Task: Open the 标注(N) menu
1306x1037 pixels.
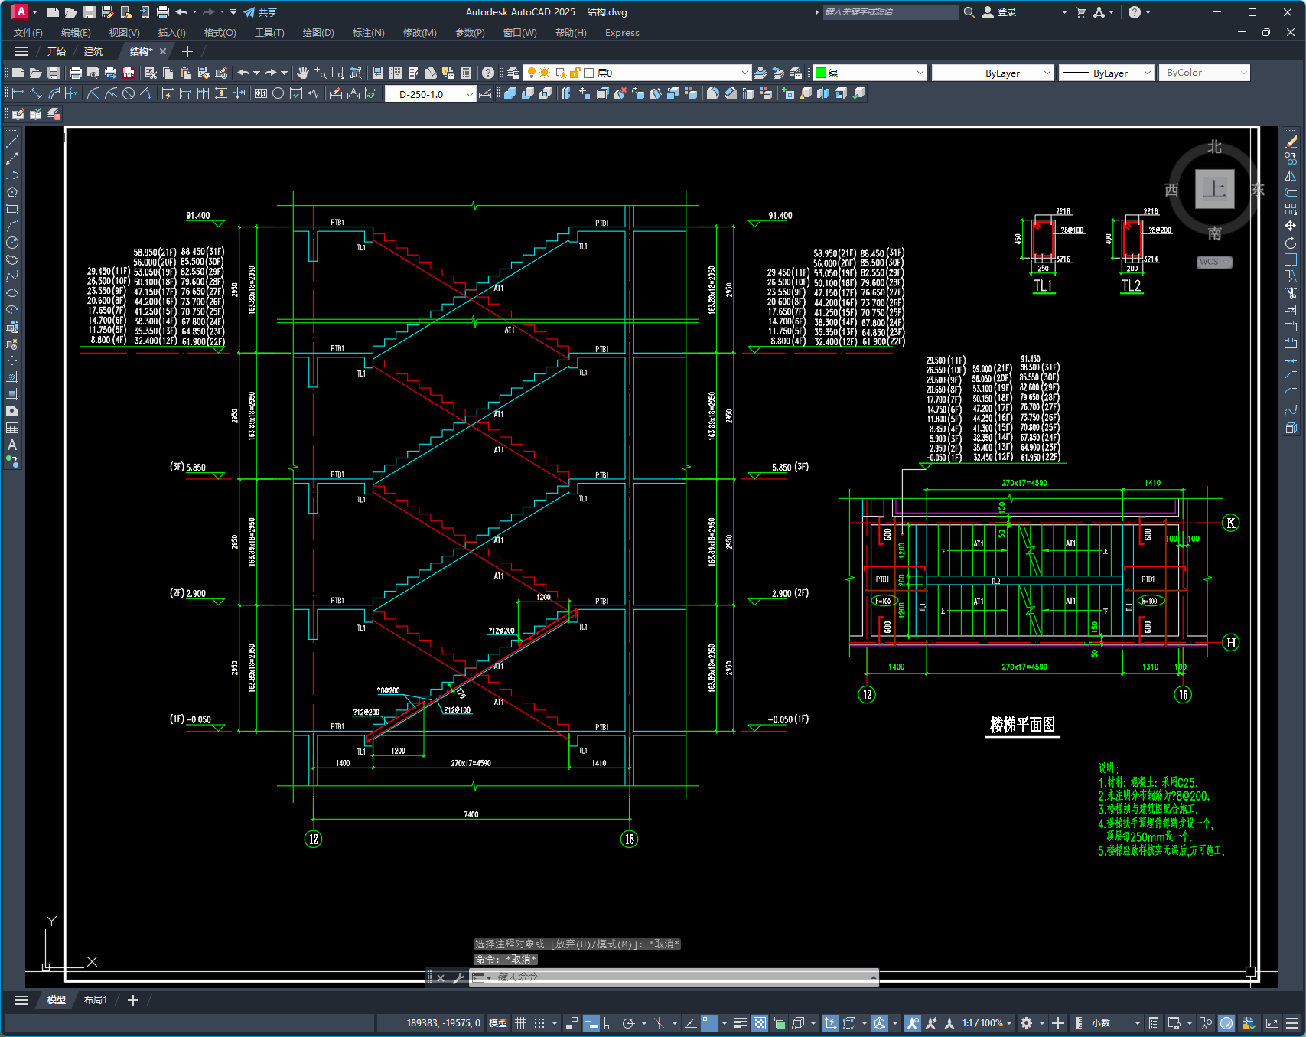Action: pos(369,33)
